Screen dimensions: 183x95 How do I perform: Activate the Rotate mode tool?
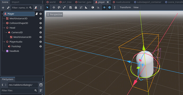(x=59, y=7)
